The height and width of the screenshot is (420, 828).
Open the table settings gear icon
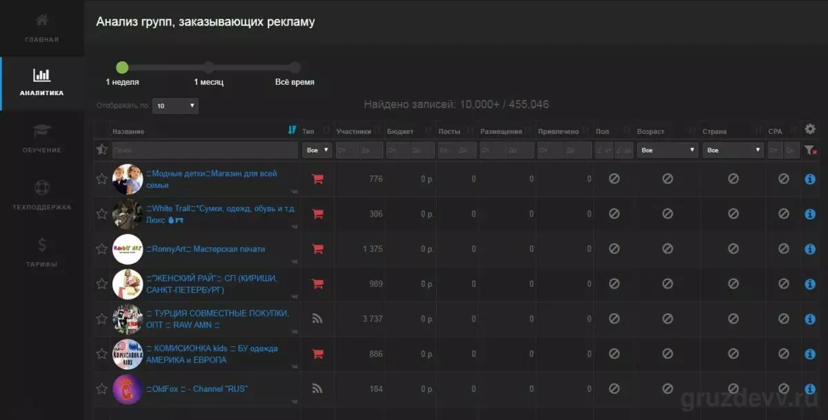810,129
